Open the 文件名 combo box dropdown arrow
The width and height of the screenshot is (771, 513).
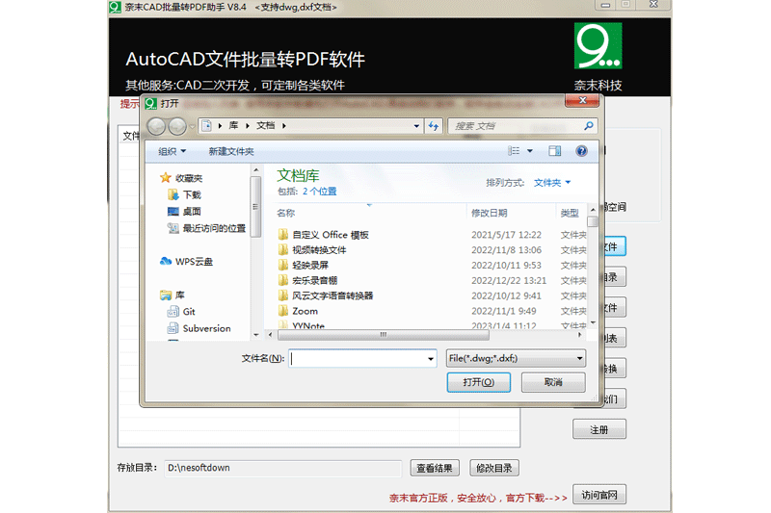pyautogui.click(x=431, y=359)
